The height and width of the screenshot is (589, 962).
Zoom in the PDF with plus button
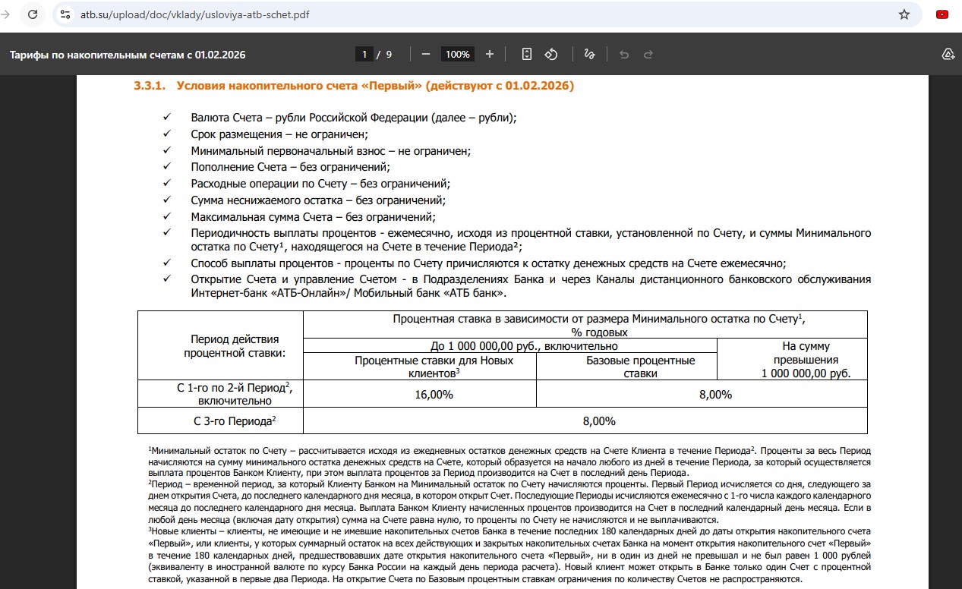tap(490, 54)
